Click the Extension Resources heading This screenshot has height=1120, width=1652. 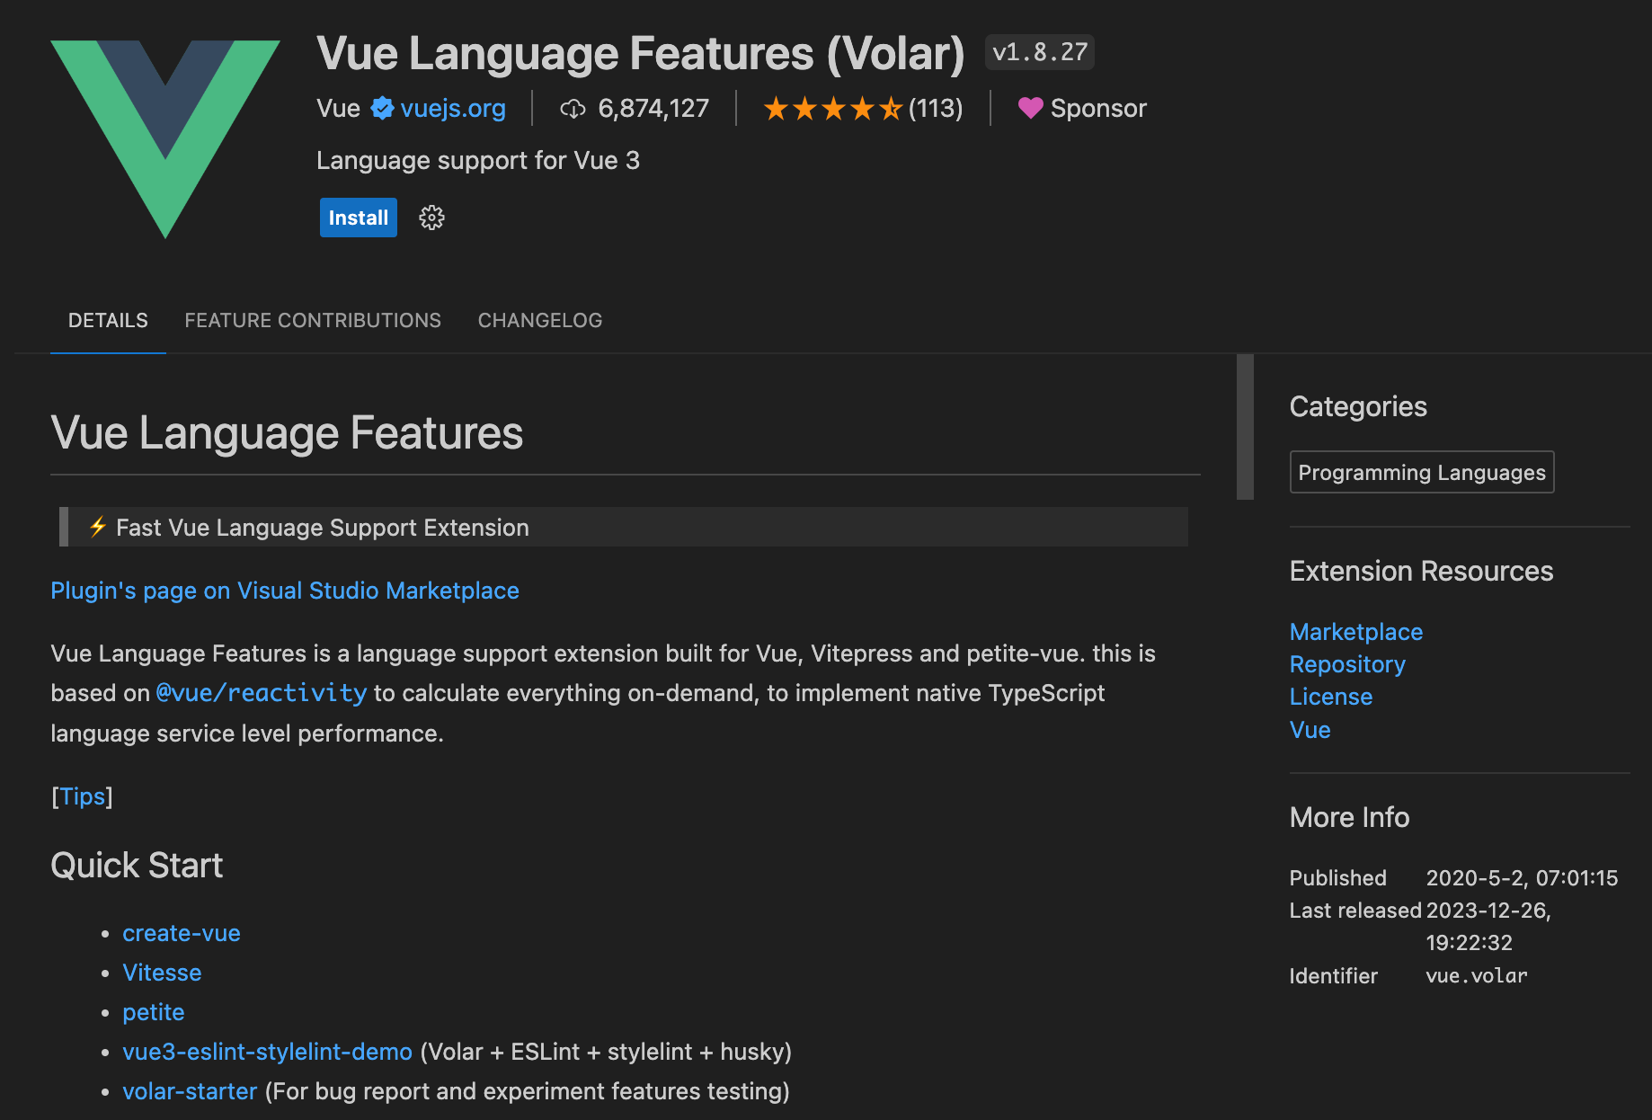[x=1421, y=572]
